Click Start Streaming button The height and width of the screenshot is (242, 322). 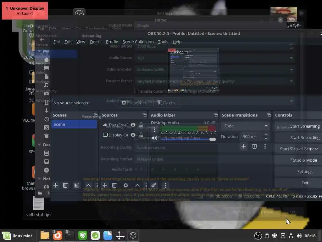pyautogui.click(x=305, y=126)
